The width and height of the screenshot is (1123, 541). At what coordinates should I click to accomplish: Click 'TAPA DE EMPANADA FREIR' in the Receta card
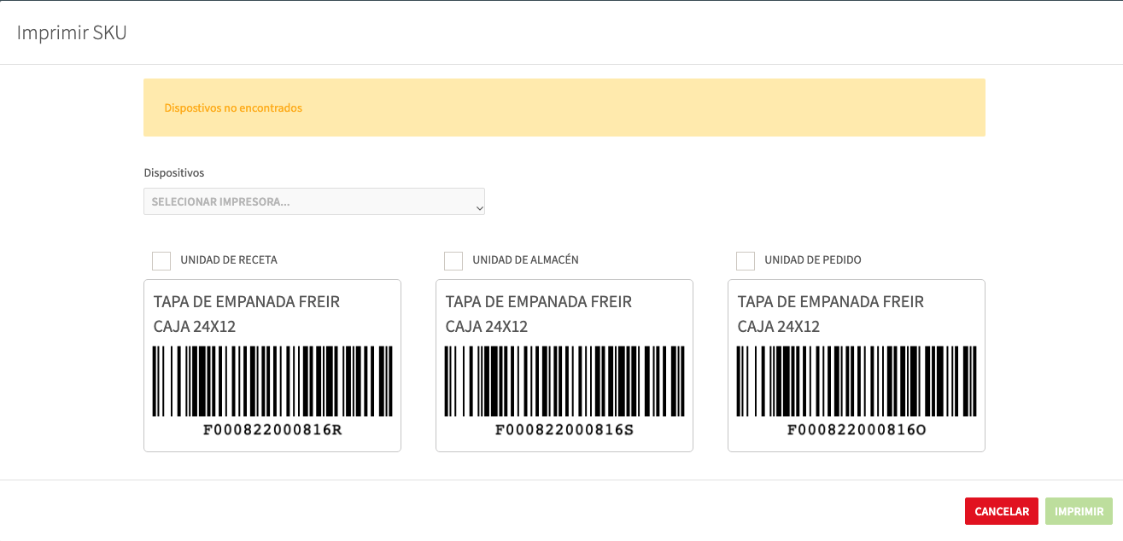pos(247,302)
